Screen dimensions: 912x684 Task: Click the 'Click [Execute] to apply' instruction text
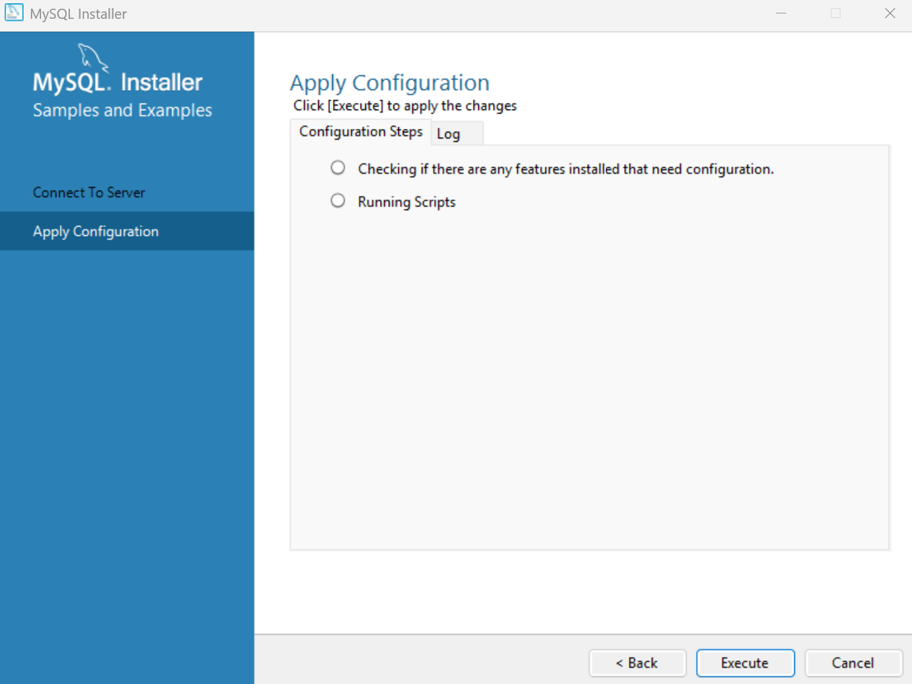point(405,106)
